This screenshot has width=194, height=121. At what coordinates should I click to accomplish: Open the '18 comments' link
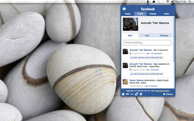point(156,54)
